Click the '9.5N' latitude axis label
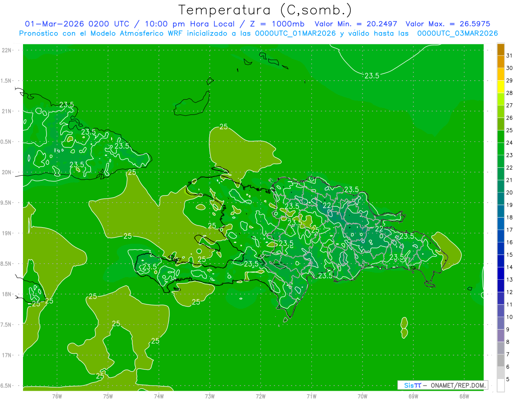Image resolution: width=521 pixels, height=402 pixels. 6,203
